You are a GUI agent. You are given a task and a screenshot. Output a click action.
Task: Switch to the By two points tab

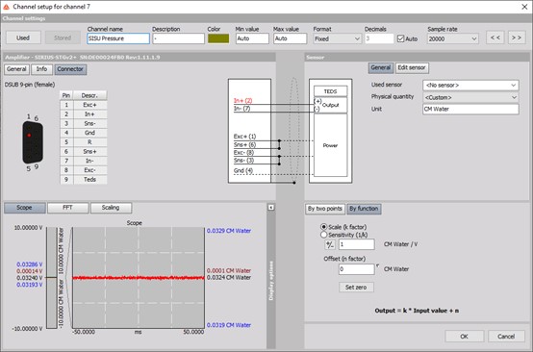click(325, 209)
